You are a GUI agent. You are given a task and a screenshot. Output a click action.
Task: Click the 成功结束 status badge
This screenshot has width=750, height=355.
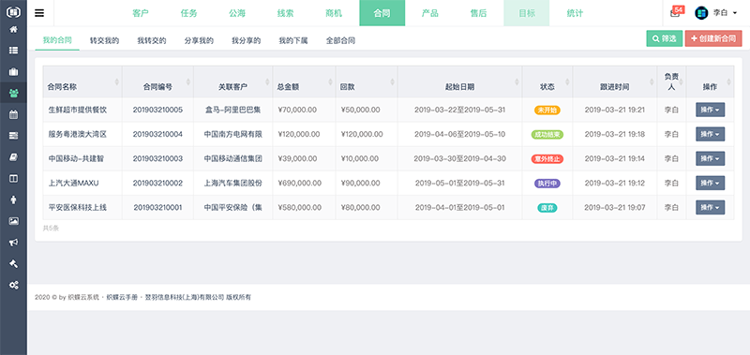(x=547, y=134)
